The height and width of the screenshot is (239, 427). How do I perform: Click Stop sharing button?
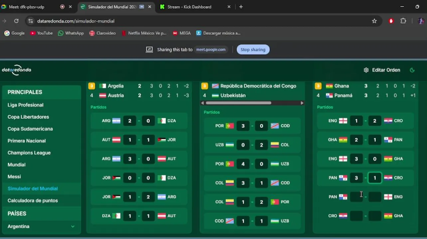pos(253,49)
